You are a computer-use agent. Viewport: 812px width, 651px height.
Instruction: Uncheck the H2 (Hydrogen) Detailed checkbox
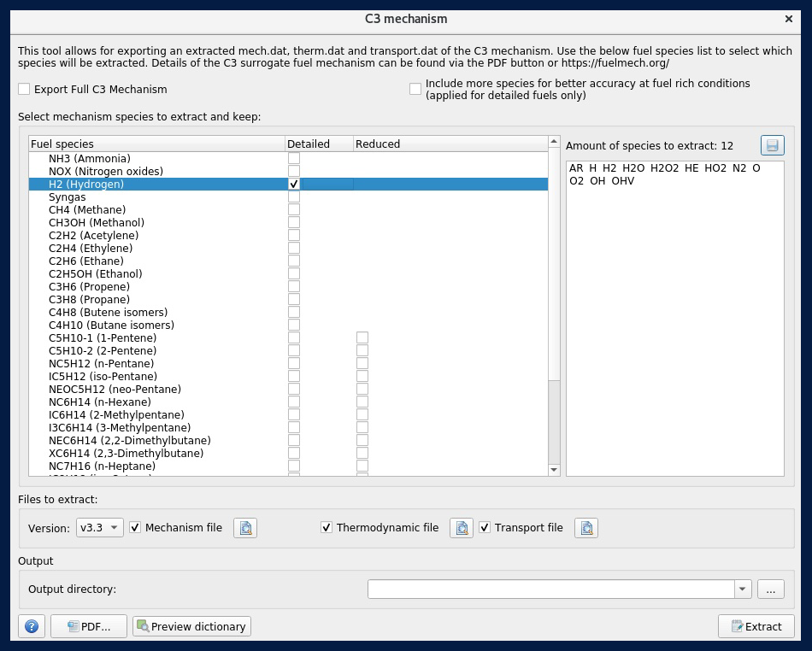[294, 185]
